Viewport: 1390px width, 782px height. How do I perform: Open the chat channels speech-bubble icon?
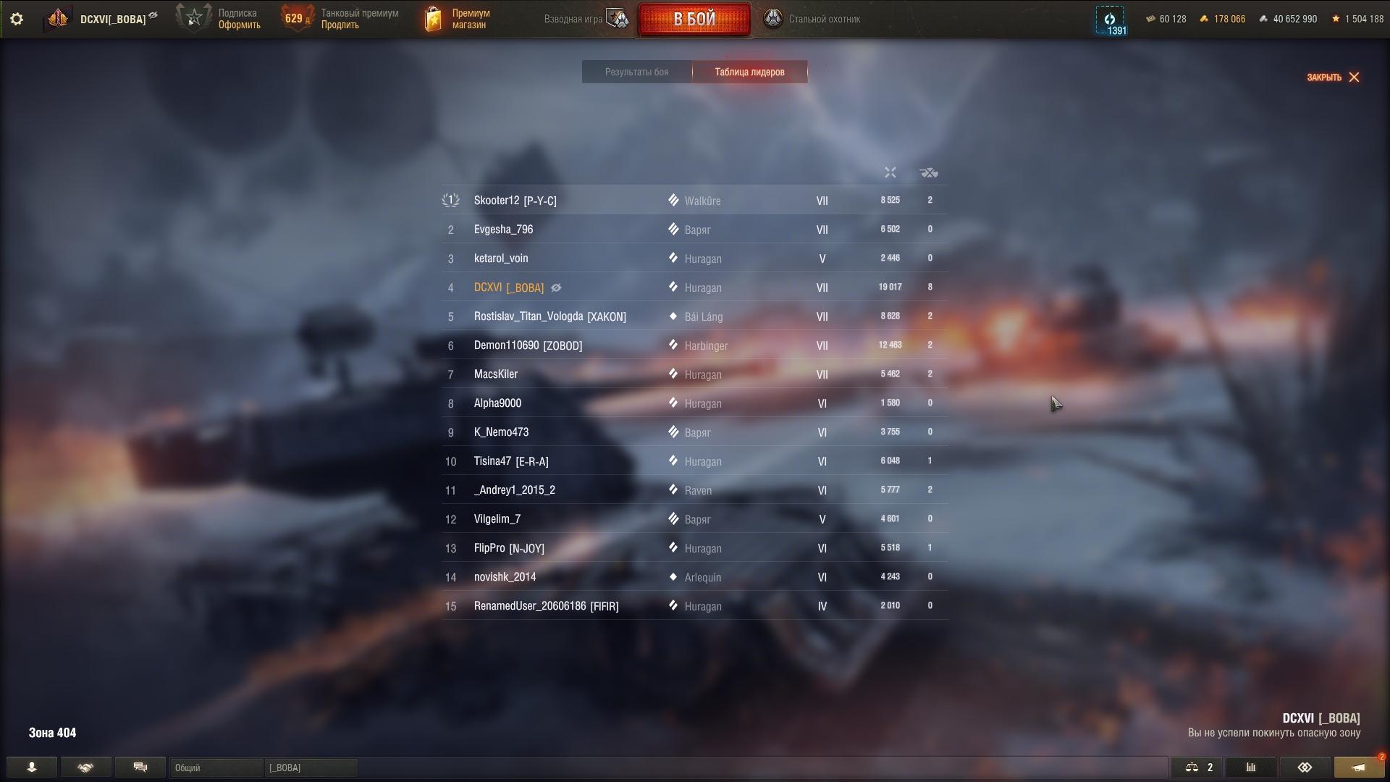tap(140, 768)
